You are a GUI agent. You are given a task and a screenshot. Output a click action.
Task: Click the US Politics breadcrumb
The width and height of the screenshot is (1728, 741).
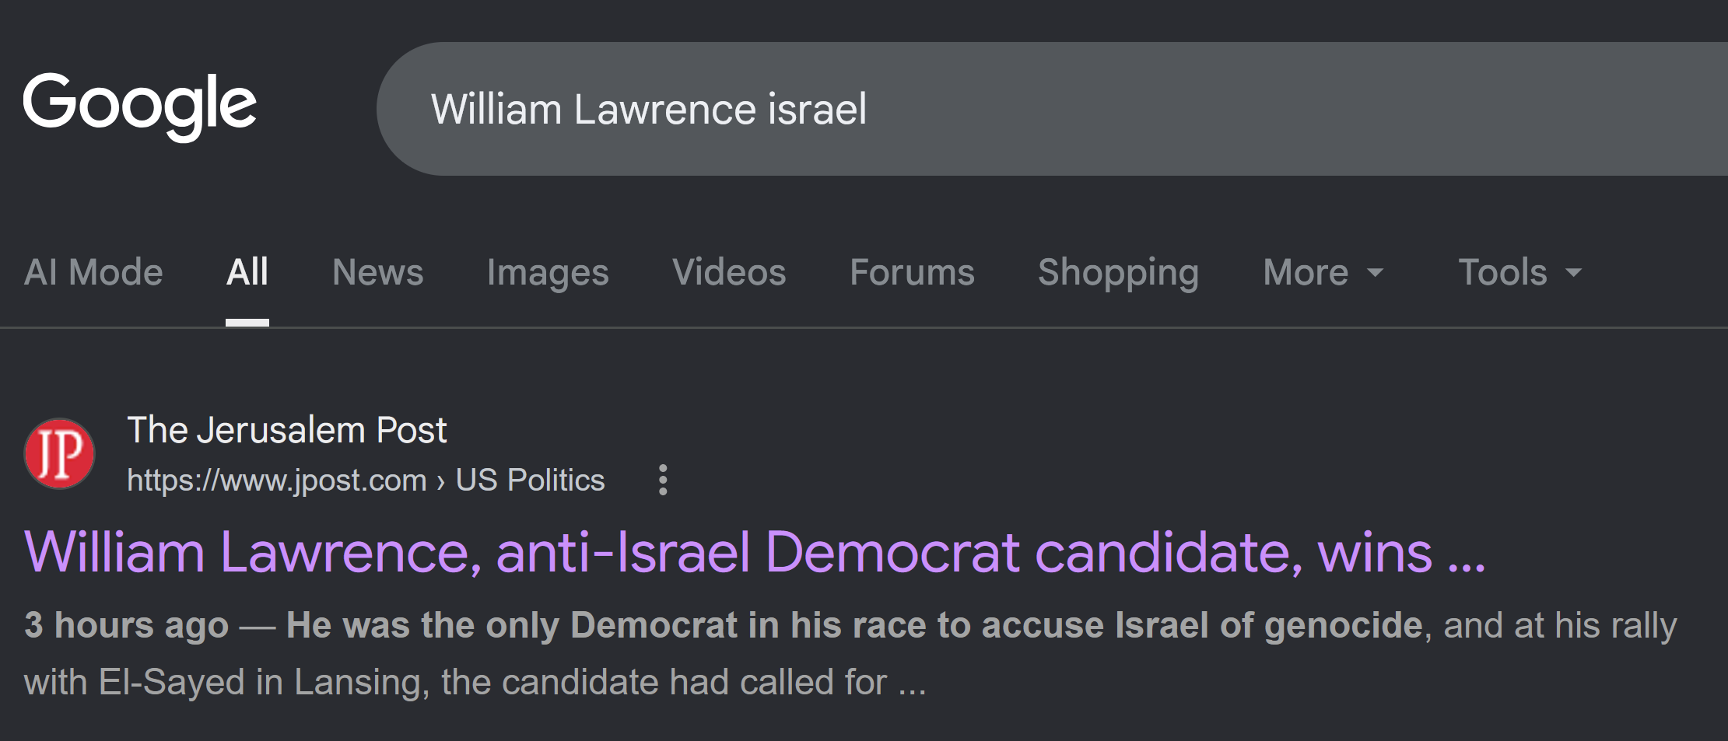tap(530, 481)
